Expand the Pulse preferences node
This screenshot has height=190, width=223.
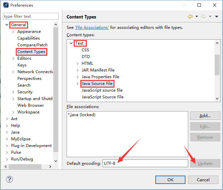(x=7, y=152)
